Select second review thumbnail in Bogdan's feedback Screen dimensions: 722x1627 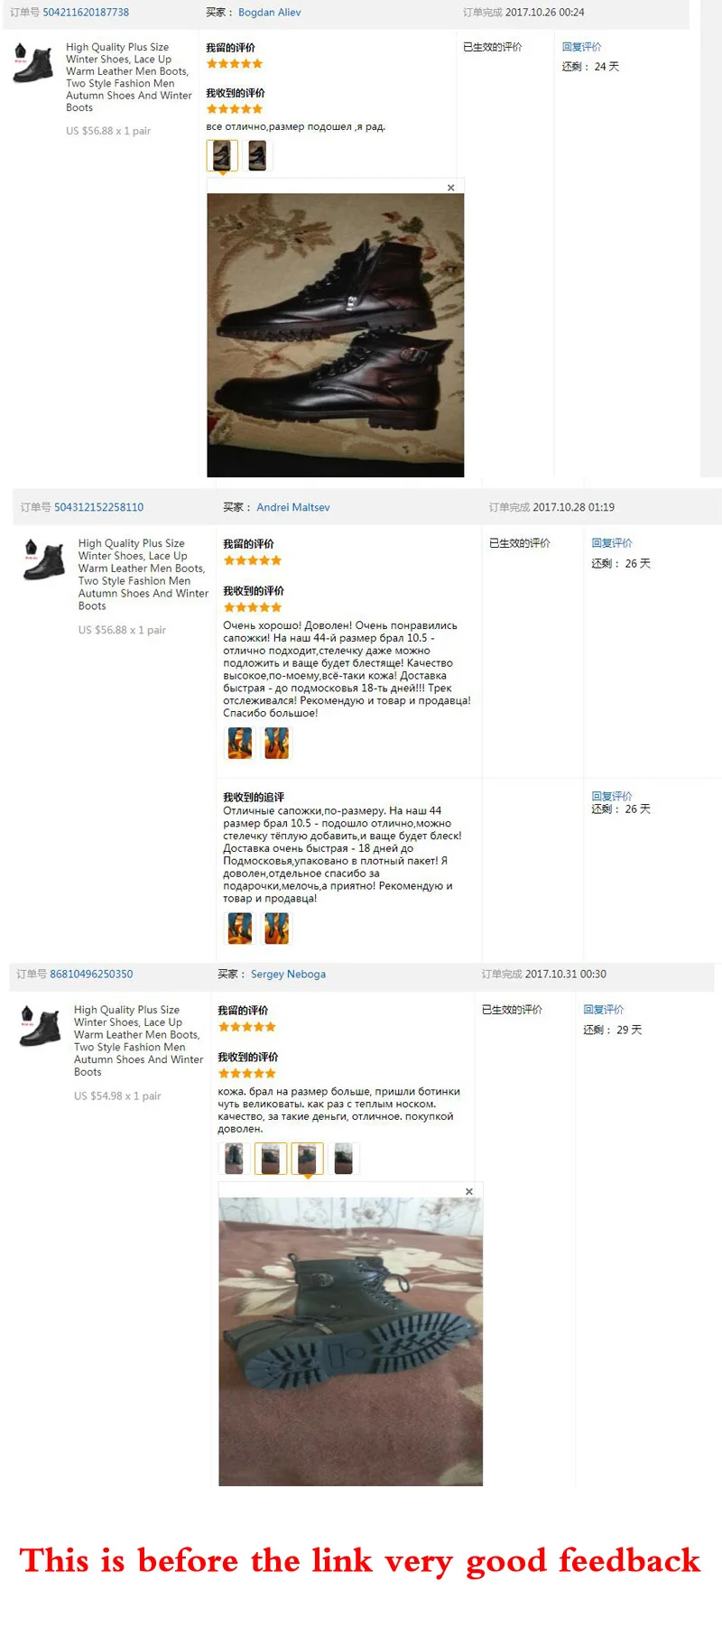click(x=258, y=156)
